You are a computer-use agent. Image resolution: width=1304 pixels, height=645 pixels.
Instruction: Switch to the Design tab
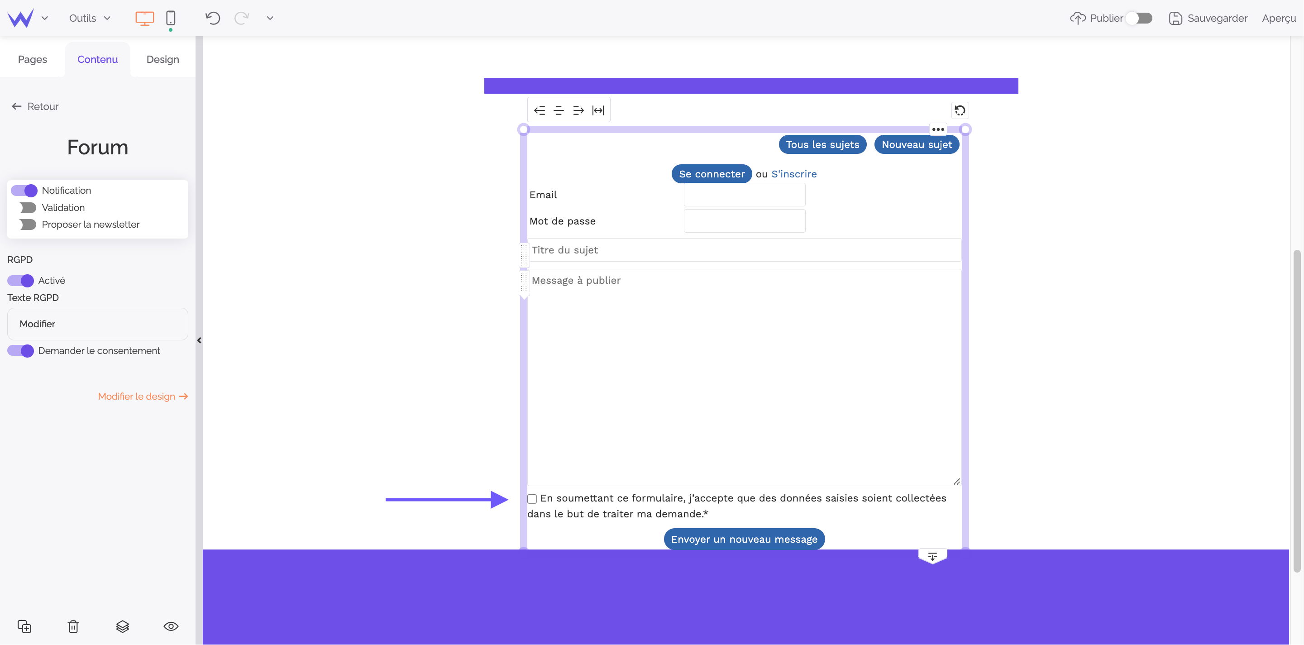(162, 59)
